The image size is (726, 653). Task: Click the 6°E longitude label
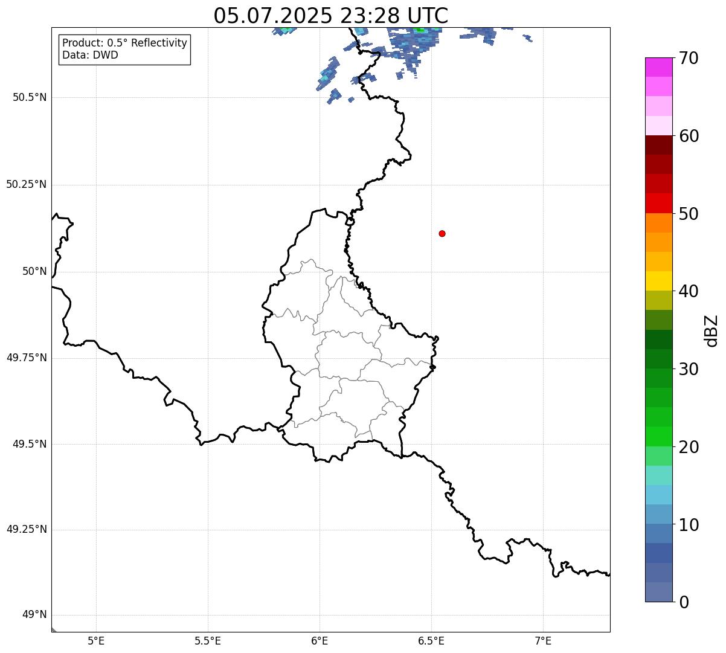click(320, 641)
